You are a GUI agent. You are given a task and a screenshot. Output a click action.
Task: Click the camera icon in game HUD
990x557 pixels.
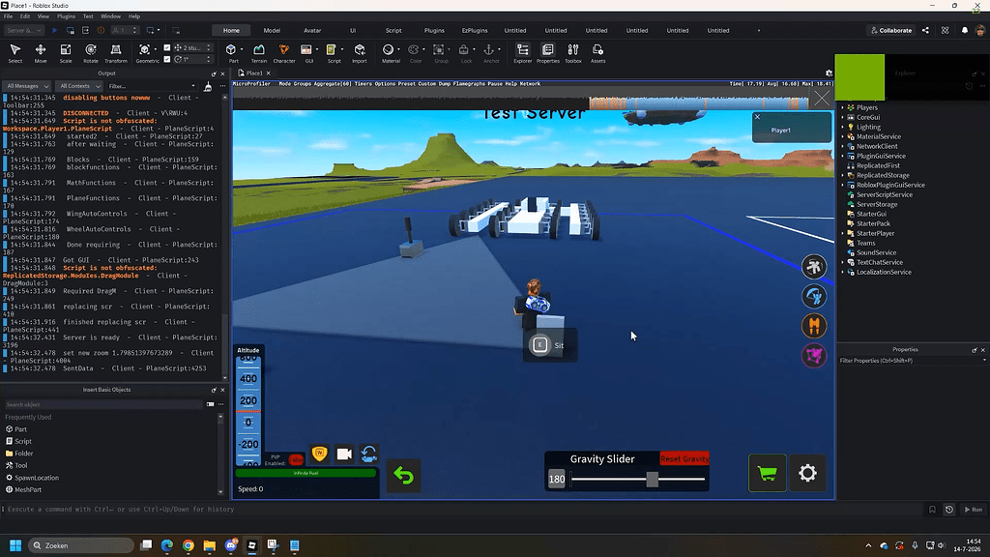[344, 454]
